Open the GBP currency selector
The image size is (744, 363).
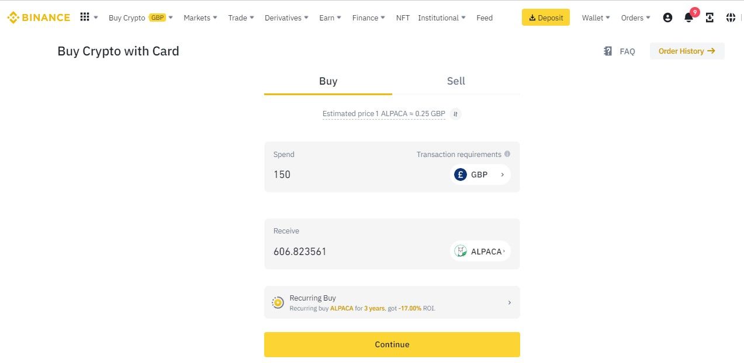(x=480, y=174)
